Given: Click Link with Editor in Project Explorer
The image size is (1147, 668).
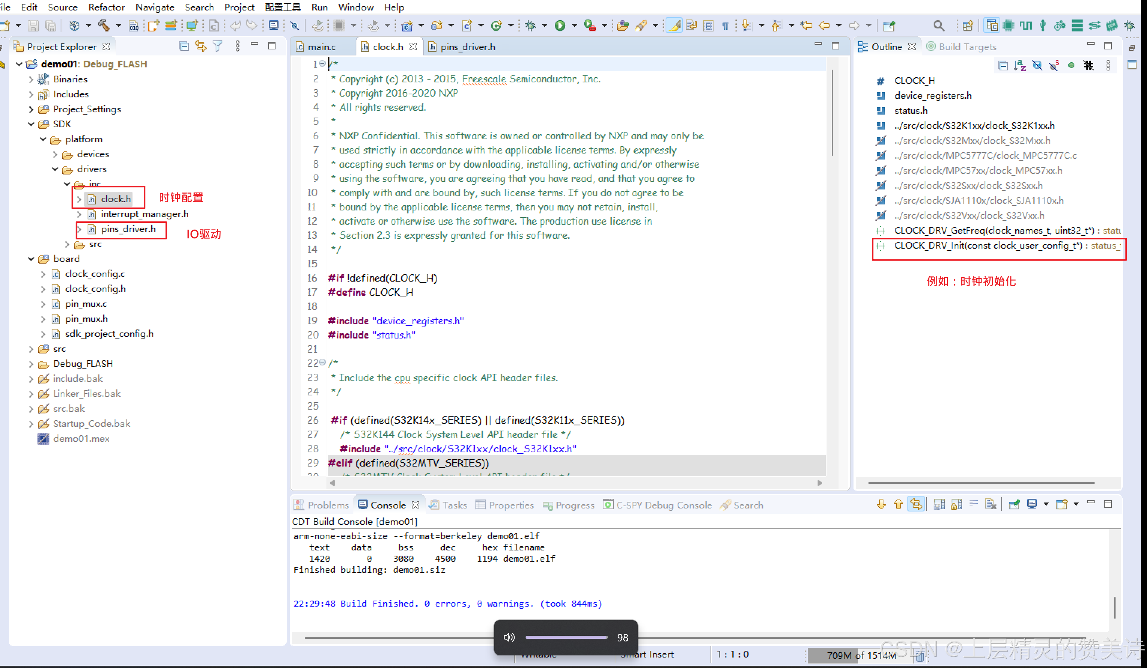Looking at the screenshot, I should coord(200,46).
